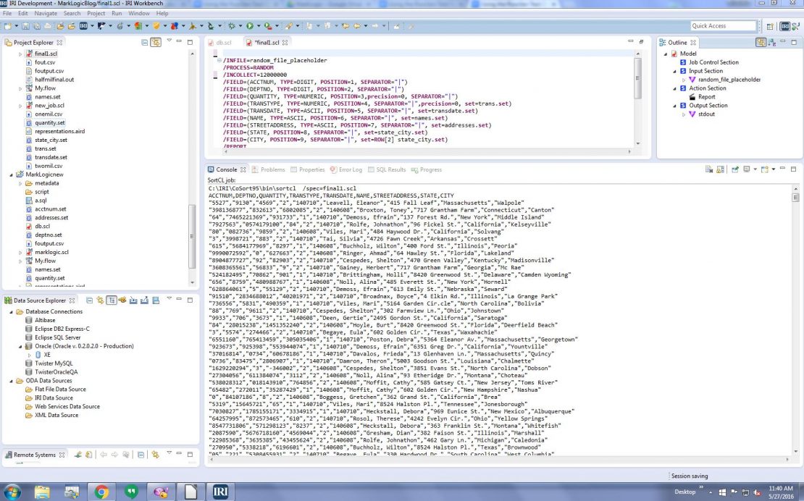Select Job Control Section in Outline
Screen dimensions: 804x501
click(x=713, y=62)
